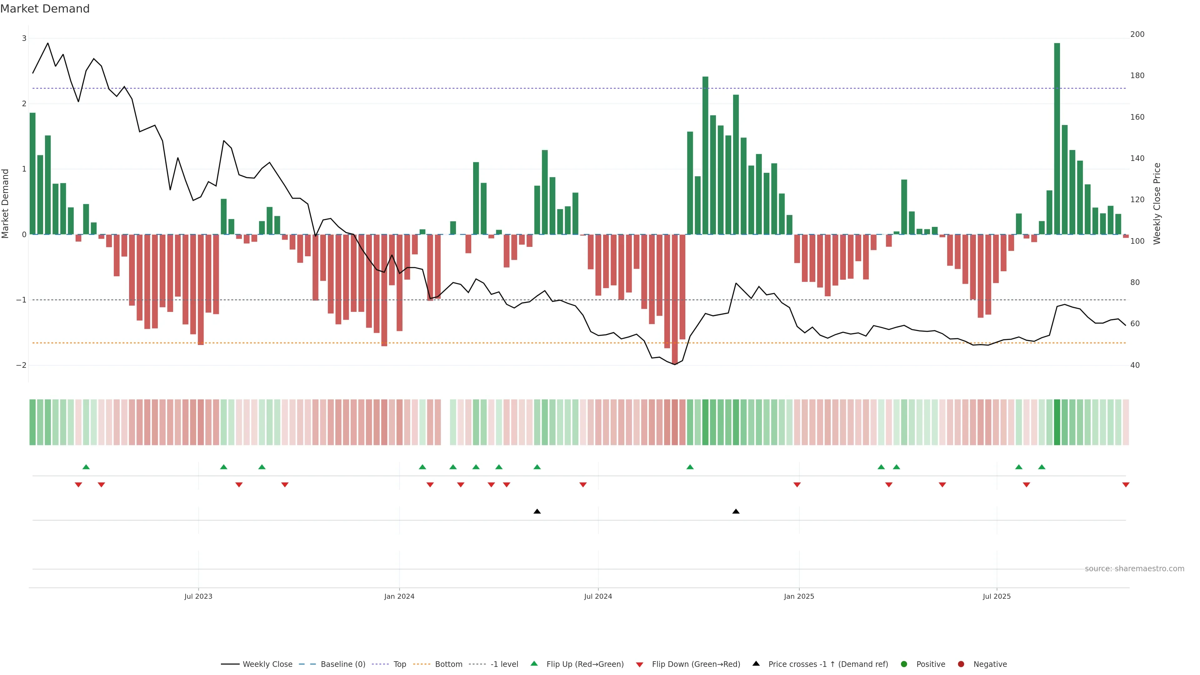Click first black price-cross marker before Jul 2024
Viewport: 1200px width, 675px height.
pyautogui.click(x=537, y=512)
